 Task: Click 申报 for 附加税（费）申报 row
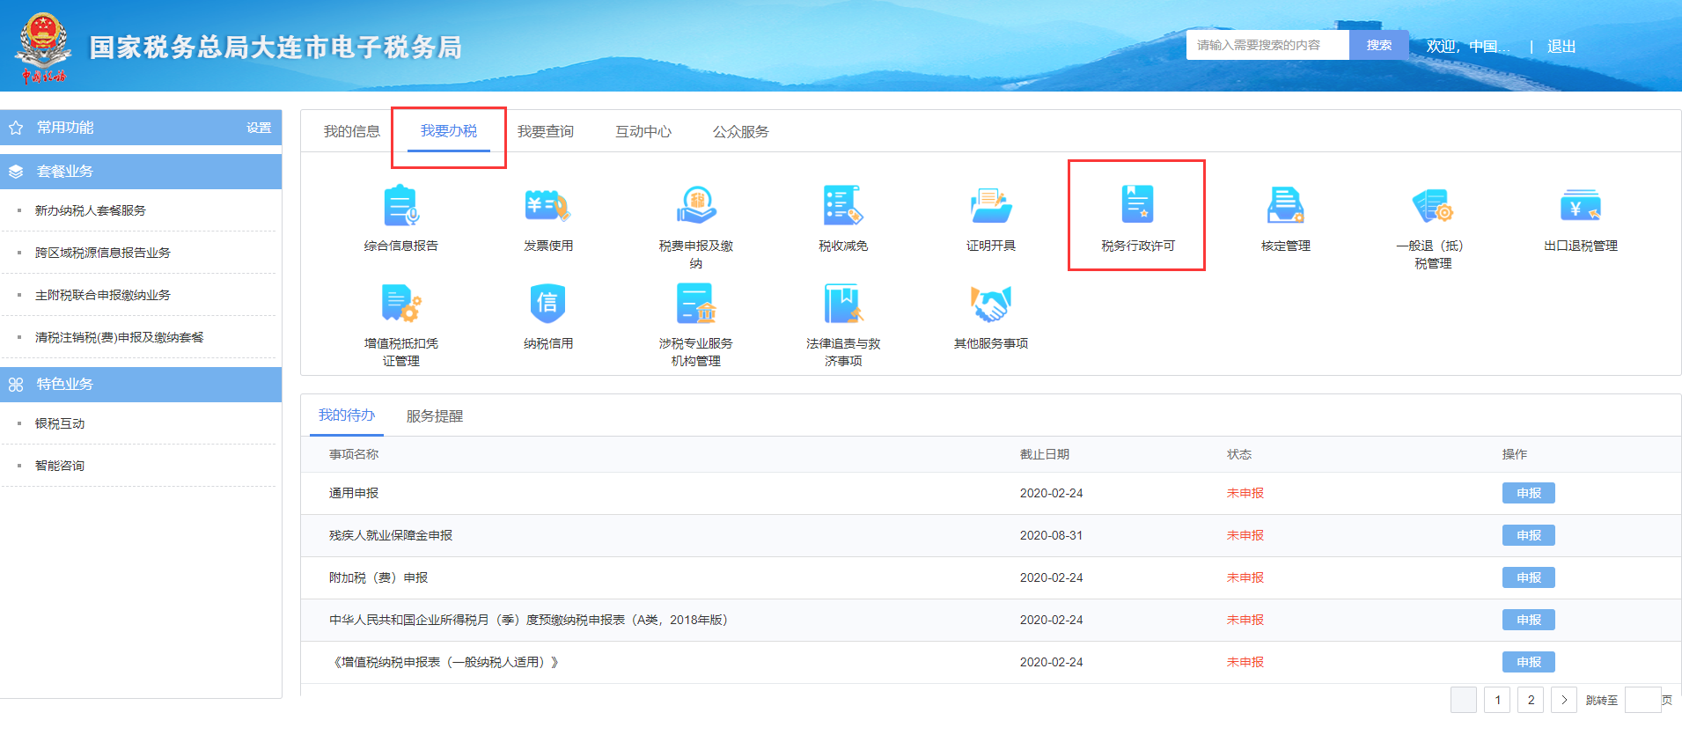click(1529, 577)
